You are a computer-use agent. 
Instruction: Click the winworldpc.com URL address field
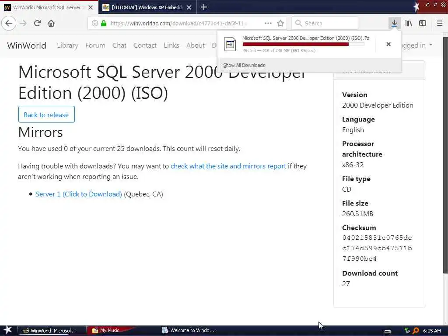pos(178,23)
